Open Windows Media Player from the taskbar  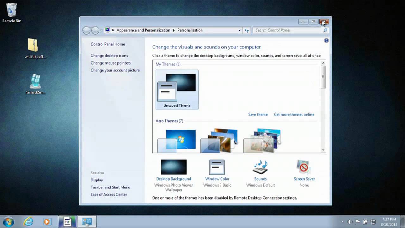[x=47, y=222]
